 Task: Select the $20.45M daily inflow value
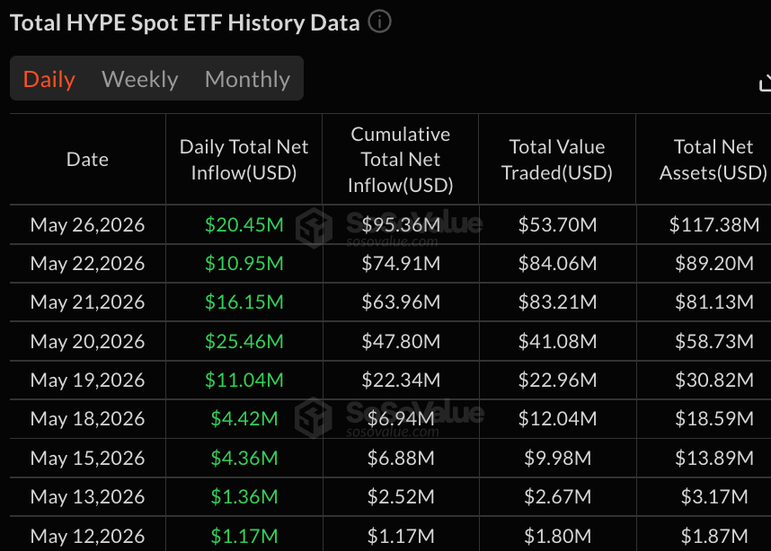(244, 224)
